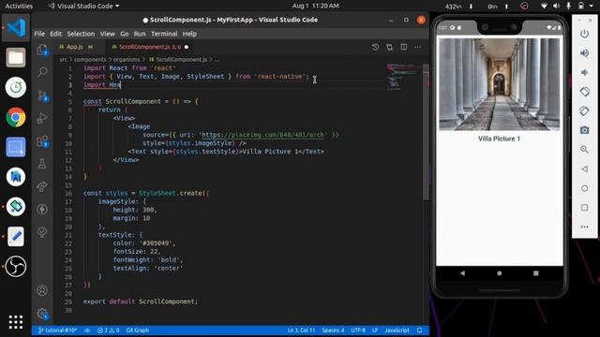Click 'components' in the breadcrumb path
Viewport: 600px width, 337px height.
90,60
